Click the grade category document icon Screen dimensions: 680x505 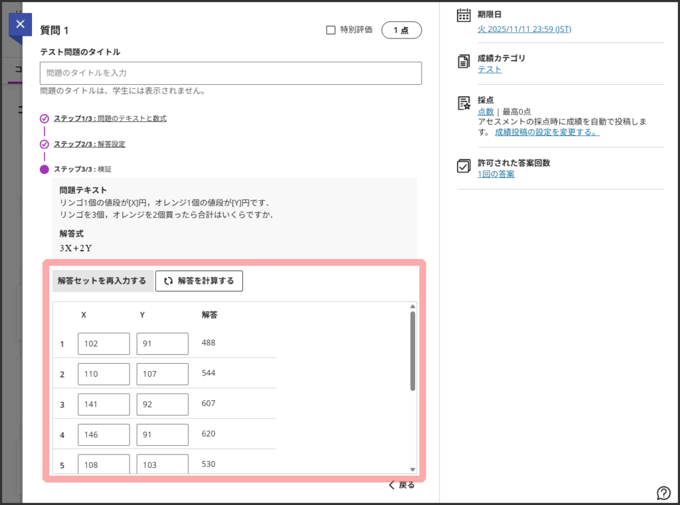pos(464,62)
